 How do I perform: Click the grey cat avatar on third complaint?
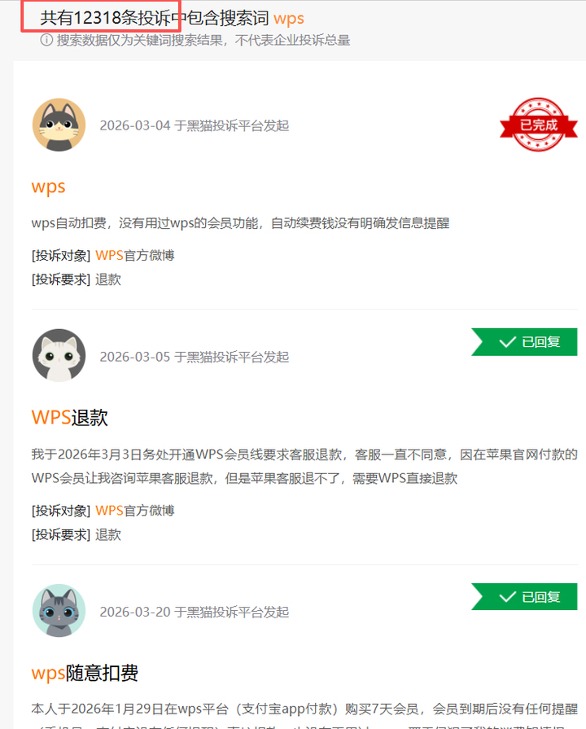(x=59, y=610)
